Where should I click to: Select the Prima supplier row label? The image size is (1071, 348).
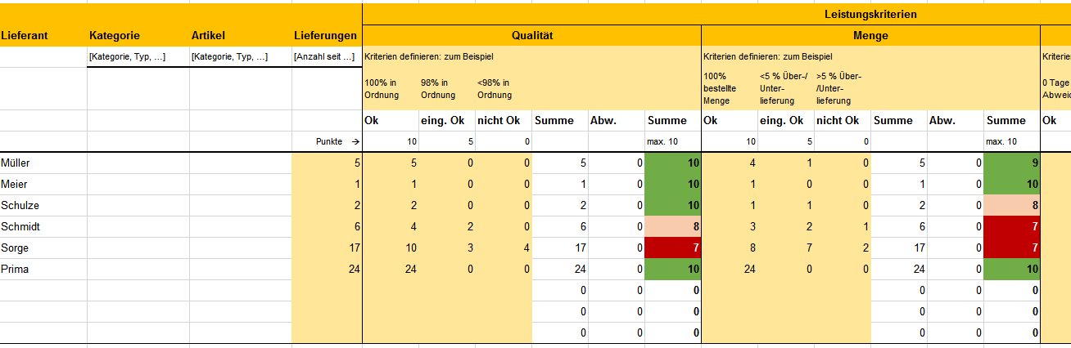[x=43, y=270]
